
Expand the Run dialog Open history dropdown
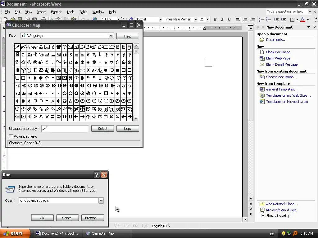[101, 201]
